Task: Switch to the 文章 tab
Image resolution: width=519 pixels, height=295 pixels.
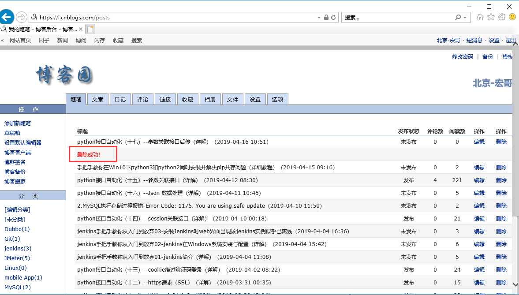Action: 97,99
